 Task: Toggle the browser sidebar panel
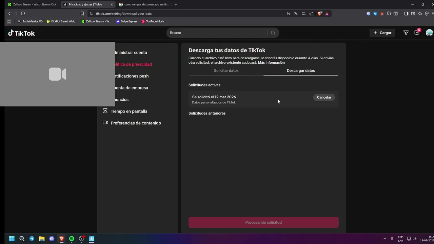tap(406, 14)
